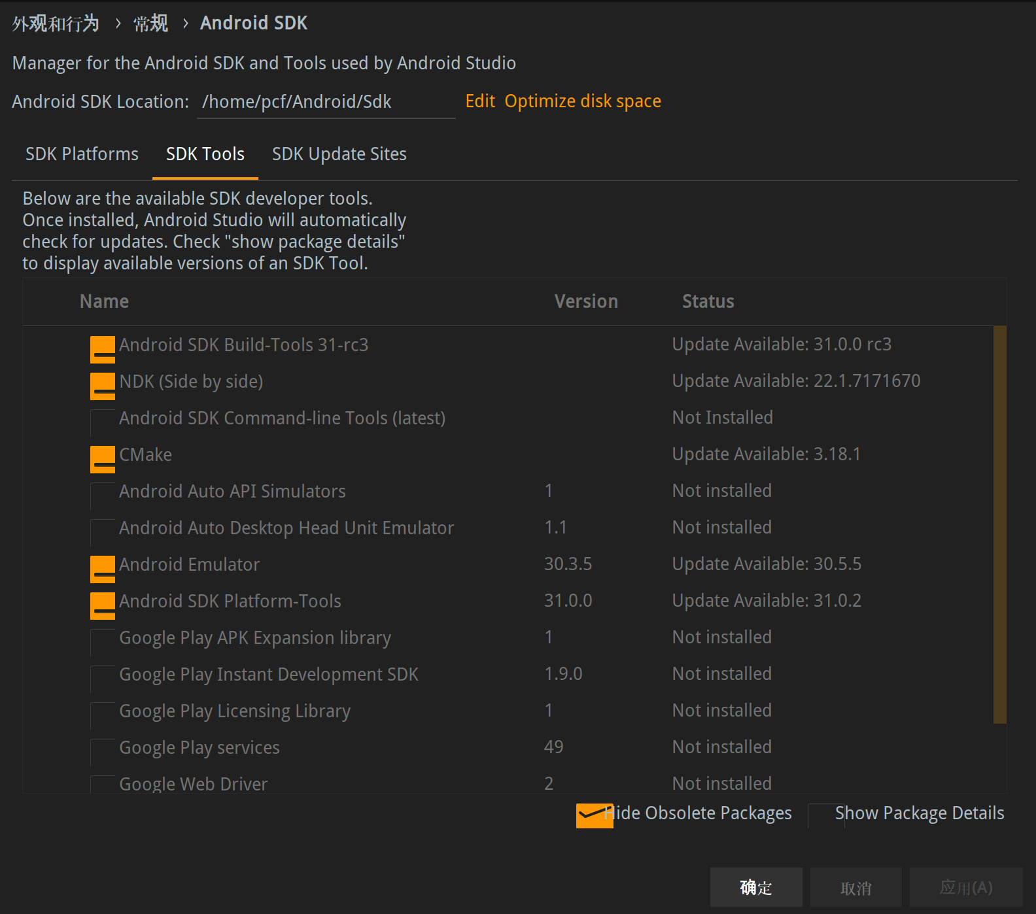Select the CMake row name

[x=145, y=455]
